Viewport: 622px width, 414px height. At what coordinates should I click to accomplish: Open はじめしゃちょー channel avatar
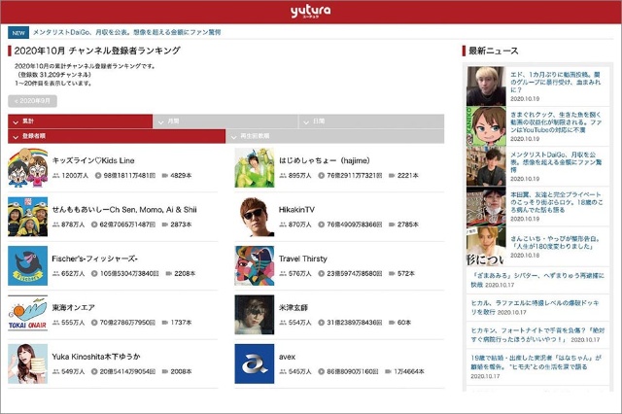pyautogui.click(x=255, y=168)
